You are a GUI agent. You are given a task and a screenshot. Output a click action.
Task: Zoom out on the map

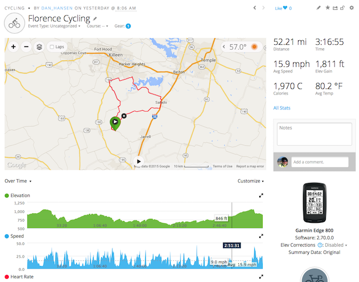pos(27,47)
